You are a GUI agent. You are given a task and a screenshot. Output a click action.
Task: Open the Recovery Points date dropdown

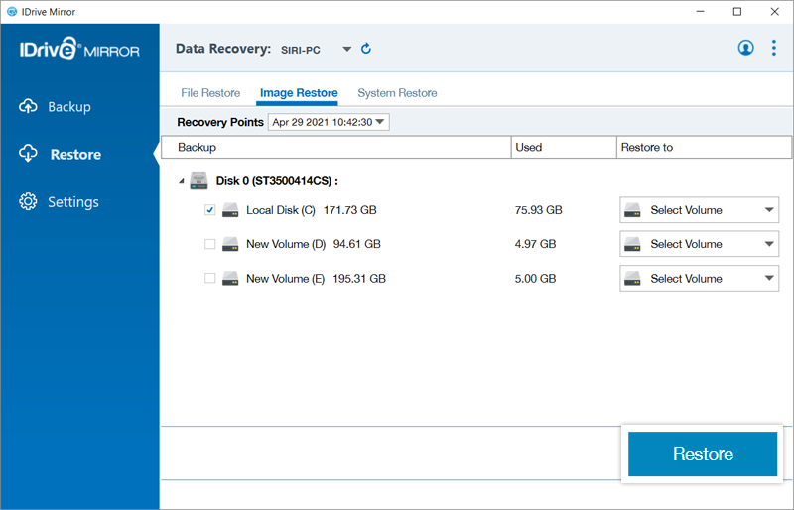tap(329, 122)
